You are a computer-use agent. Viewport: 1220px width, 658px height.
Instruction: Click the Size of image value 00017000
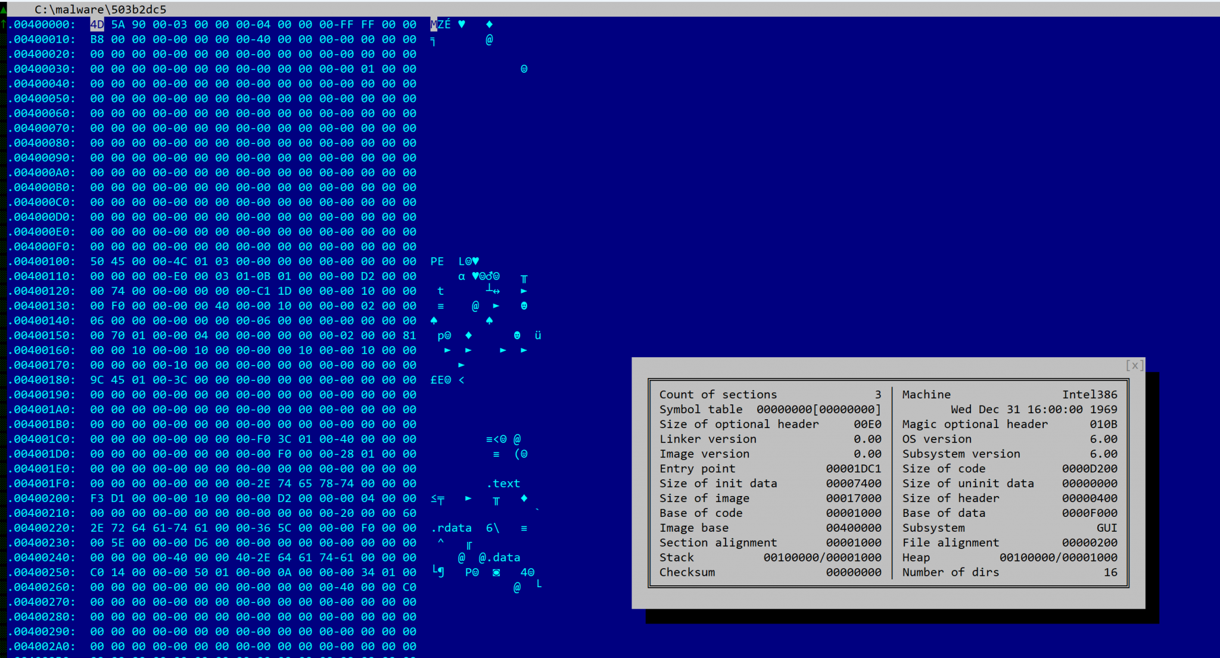click(x=854, y=498)
